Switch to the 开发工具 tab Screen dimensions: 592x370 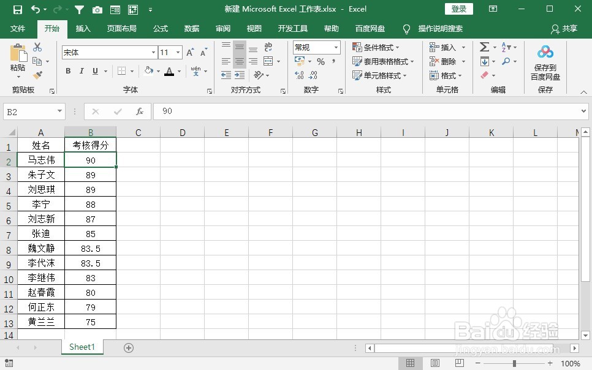click(x=292, y=29)
